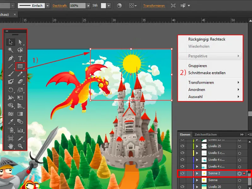The width and height of the screenshot is (252, 189).
Task: Hide the Livello 20 layer
Action: coord(182,186)
